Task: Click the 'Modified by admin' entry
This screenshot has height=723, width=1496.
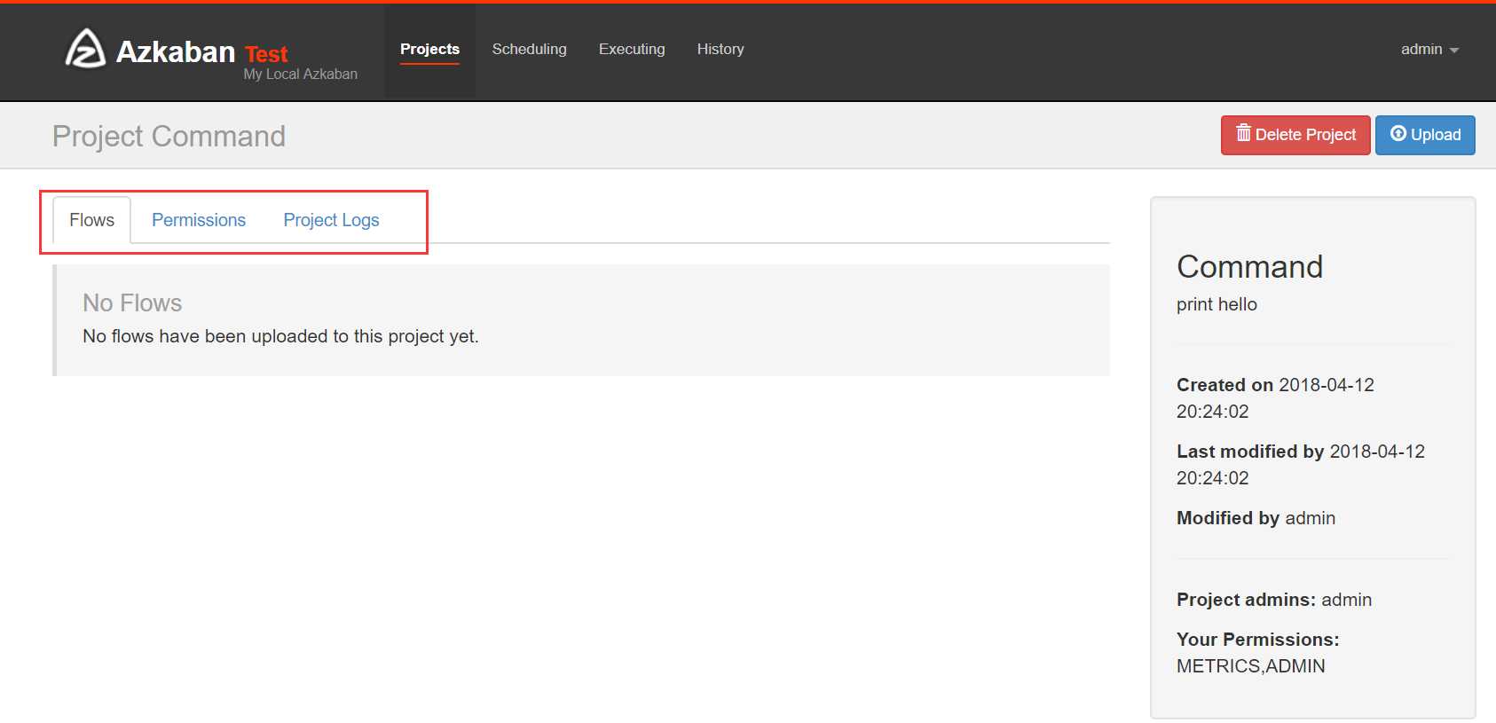Action: click(x=1256, y=518)
